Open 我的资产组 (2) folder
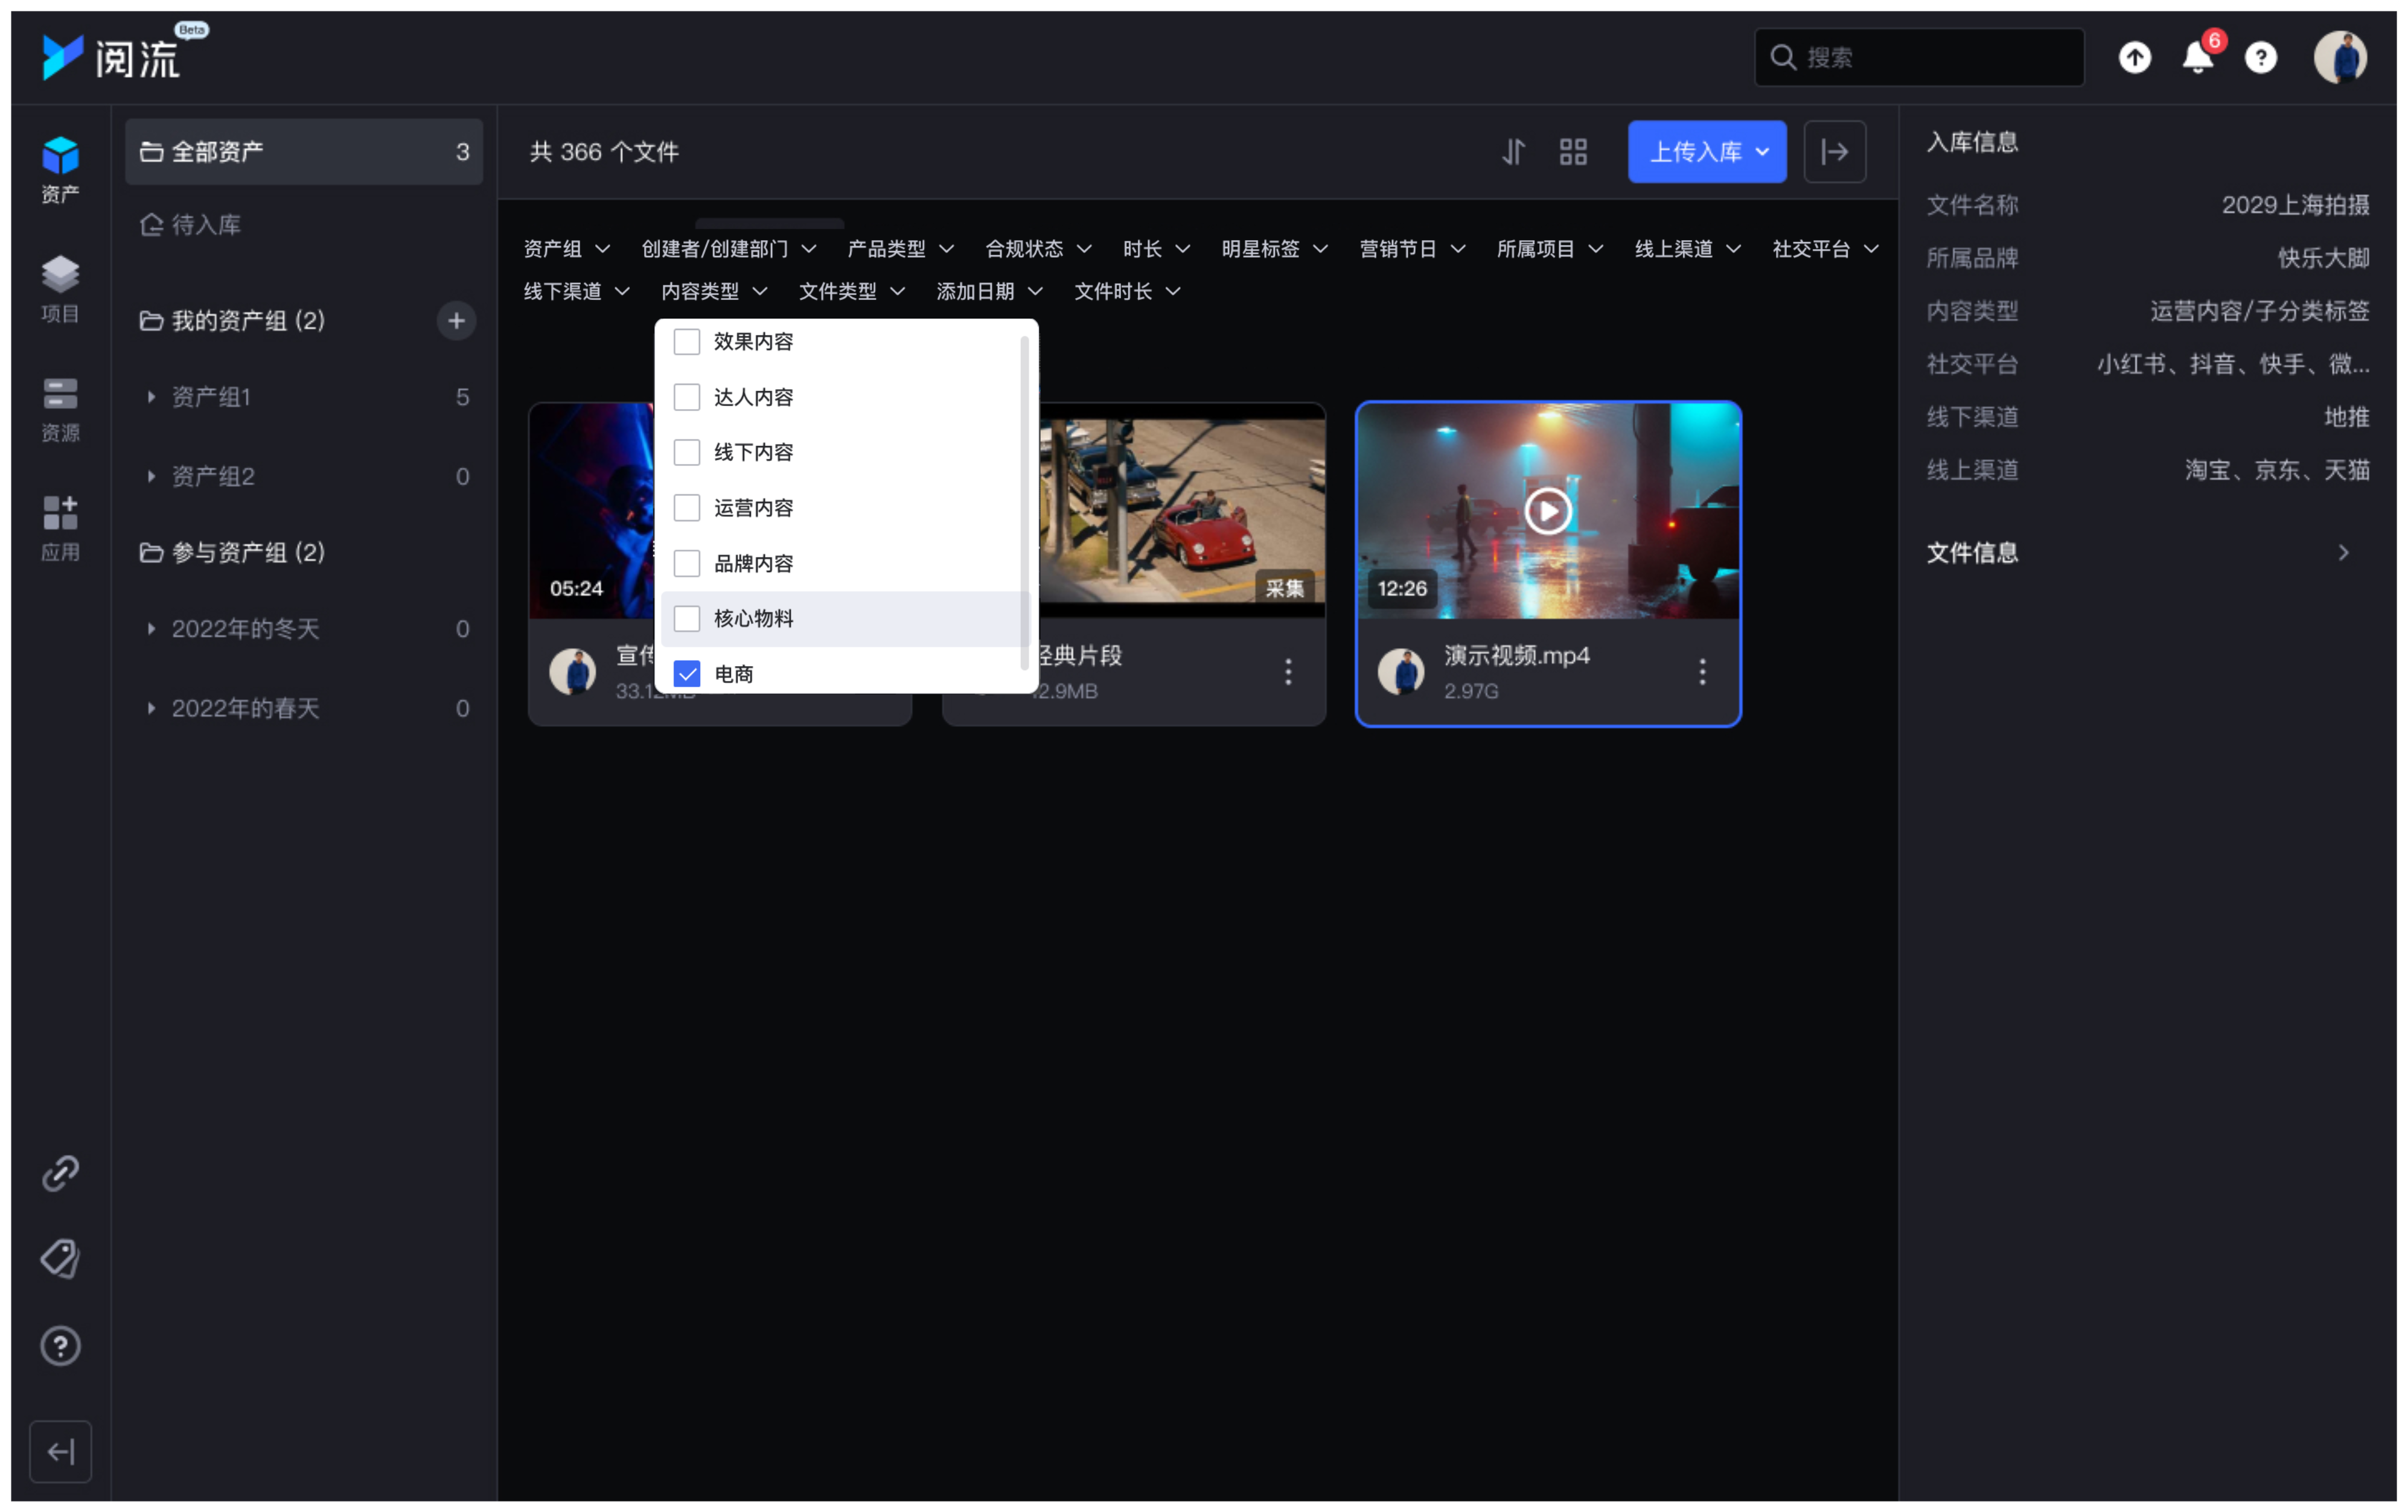The width and height of the screenshot is (2408, 1512). [x=232, y=321]
